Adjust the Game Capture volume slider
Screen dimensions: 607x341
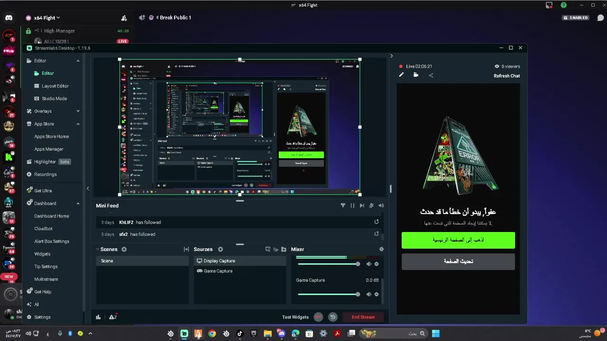pos(329,294)
